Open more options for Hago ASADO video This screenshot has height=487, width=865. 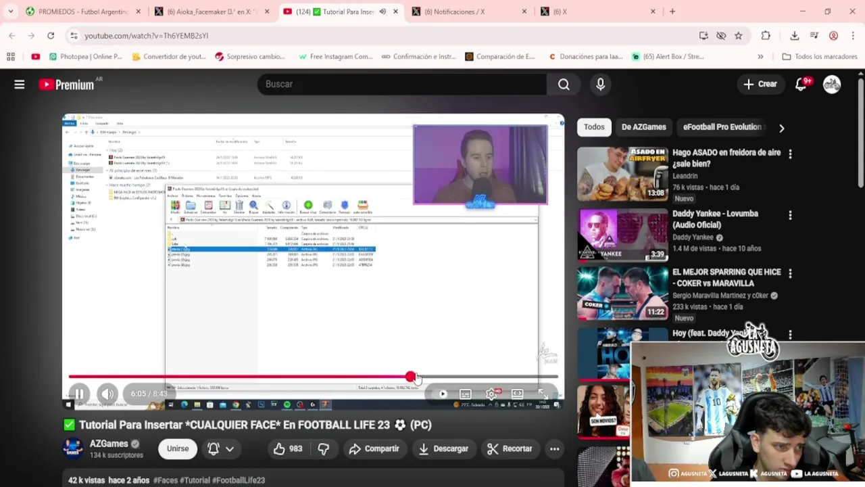click(790, 154)
